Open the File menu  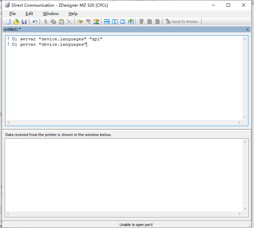12,14
